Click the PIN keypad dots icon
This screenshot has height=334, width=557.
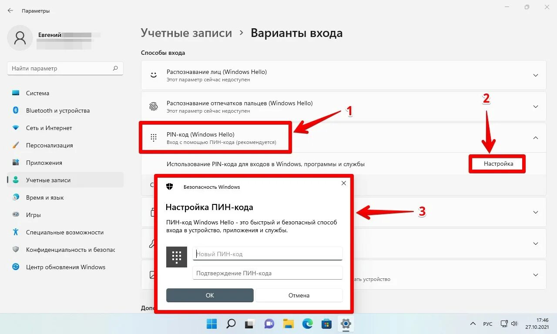coord(153,138)
